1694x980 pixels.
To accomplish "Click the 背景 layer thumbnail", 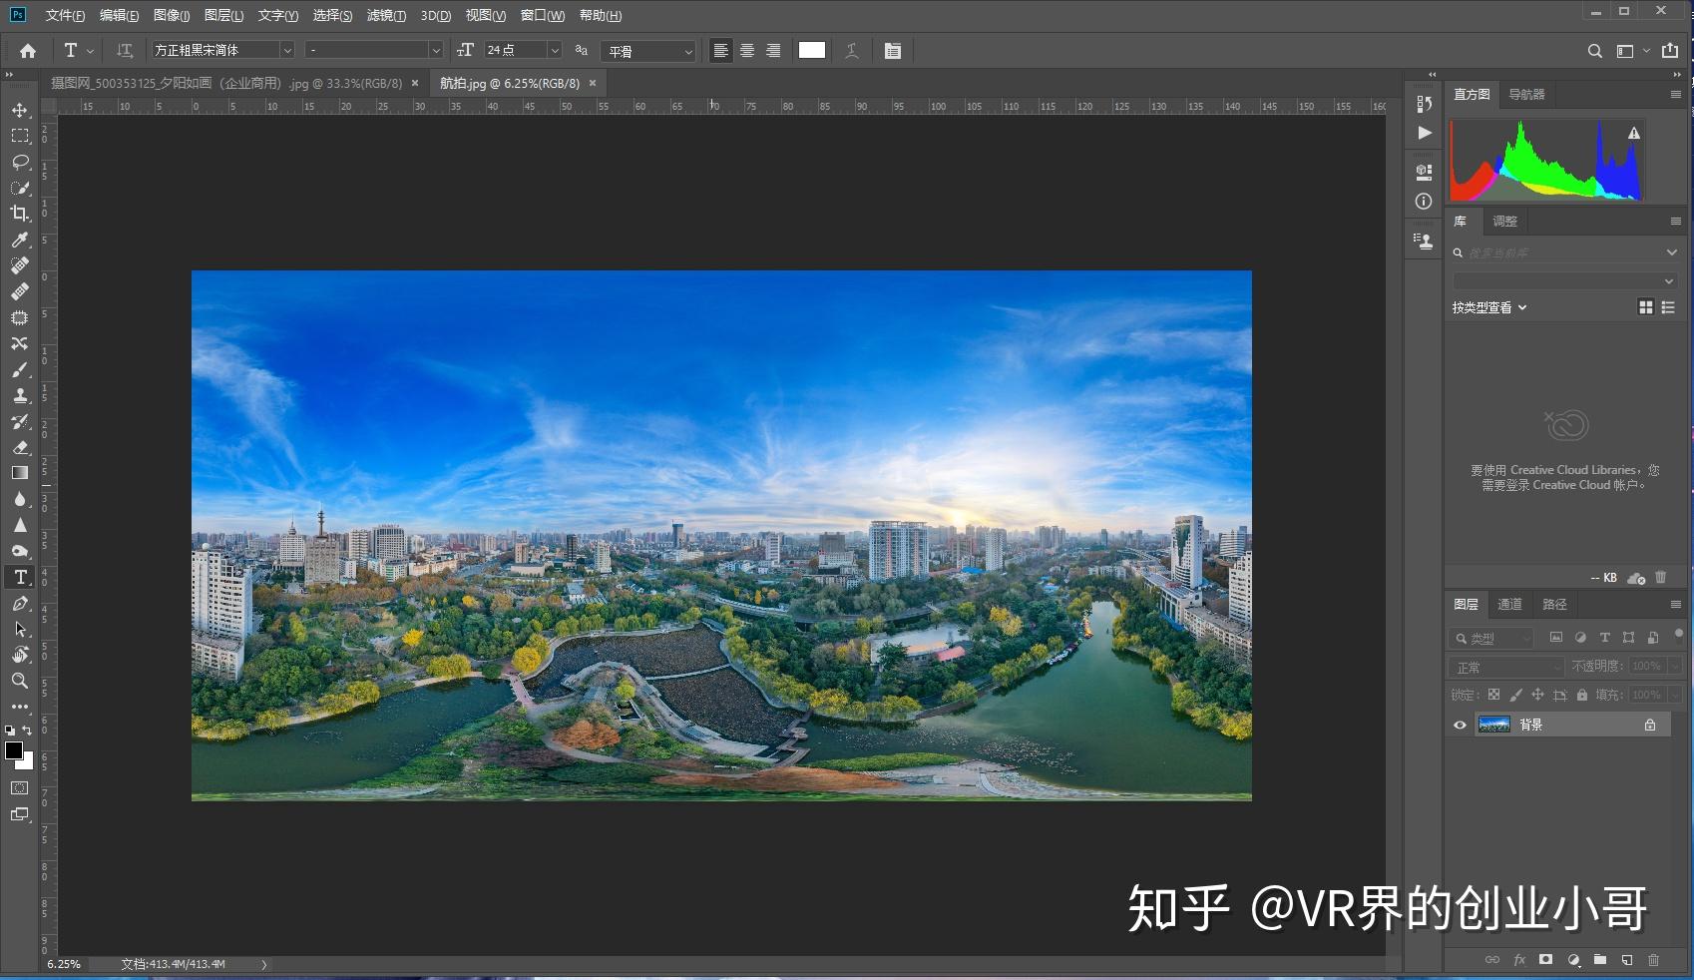I will (1493, 725).
